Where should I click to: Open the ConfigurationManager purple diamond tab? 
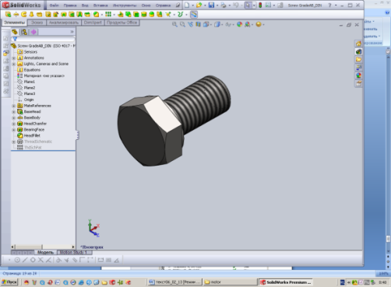click(33, 32)
